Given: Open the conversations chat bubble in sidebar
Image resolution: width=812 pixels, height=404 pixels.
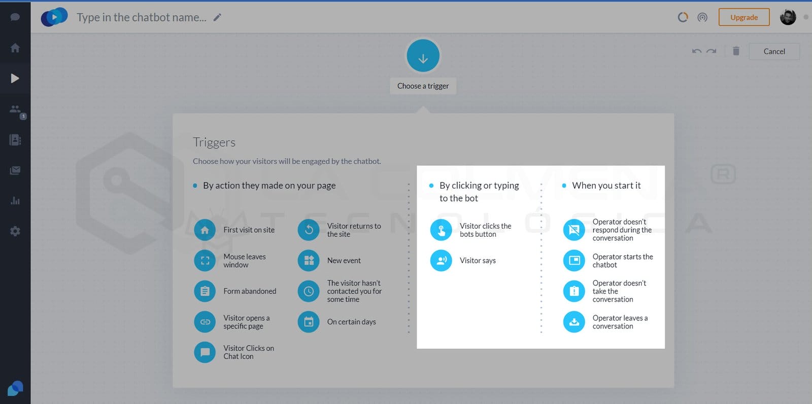Looking at the screenshot, I should pyautogui.click(x=15, y=17).
